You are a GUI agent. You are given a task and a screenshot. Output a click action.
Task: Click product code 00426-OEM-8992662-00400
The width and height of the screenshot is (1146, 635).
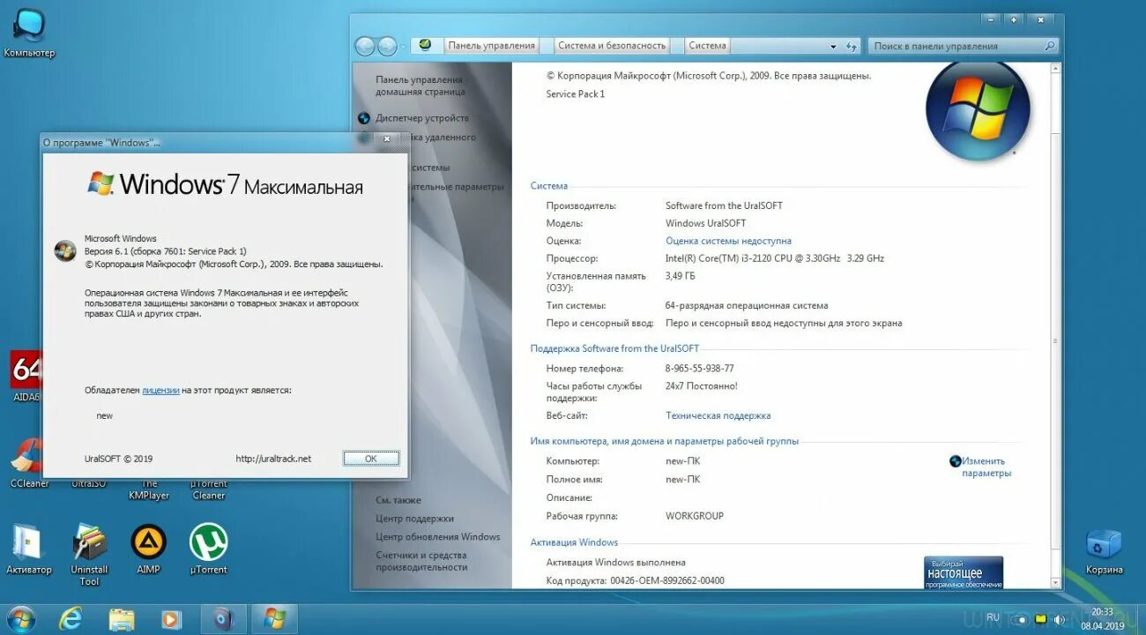pos(666,580)
